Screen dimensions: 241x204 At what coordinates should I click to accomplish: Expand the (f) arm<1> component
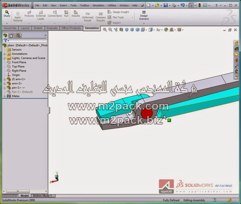5,79
